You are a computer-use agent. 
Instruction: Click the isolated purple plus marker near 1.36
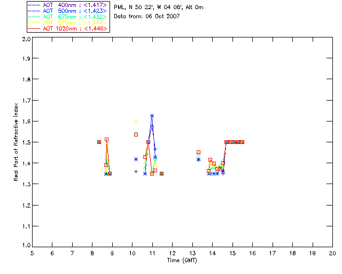pyautogui.click(x=136, y=172)
